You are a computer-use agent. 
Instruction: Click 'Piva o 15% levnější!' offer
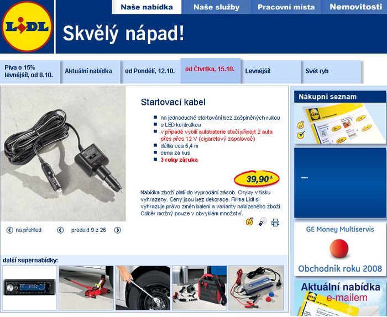30,71
